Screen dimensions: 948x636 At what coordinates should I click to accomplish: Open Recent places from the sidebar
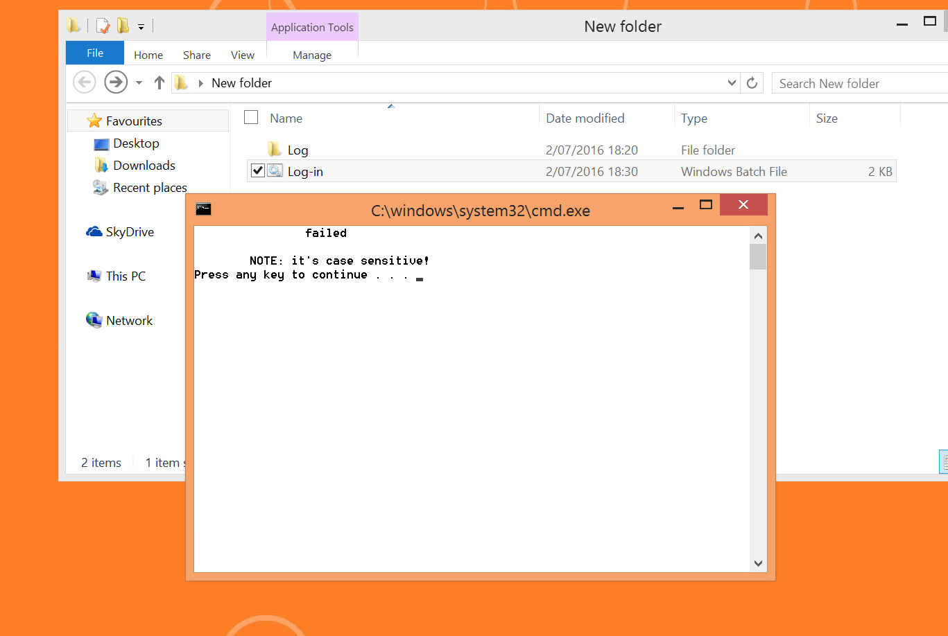click(148, 187)
